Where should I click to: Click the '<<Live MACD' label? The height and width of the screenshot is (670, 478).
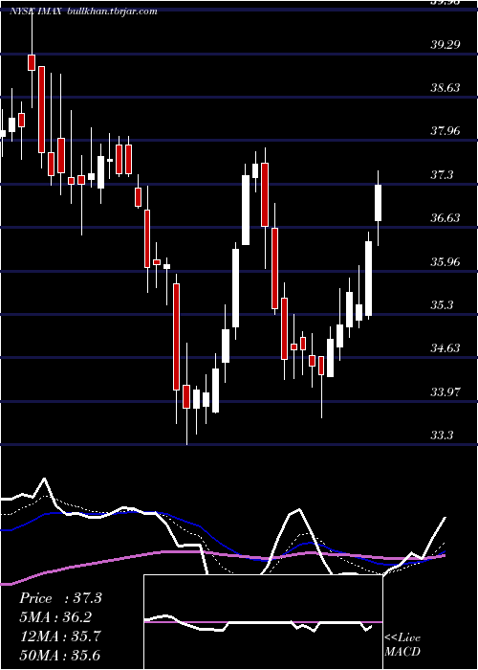pyautogui.click(x=402, y=645)
